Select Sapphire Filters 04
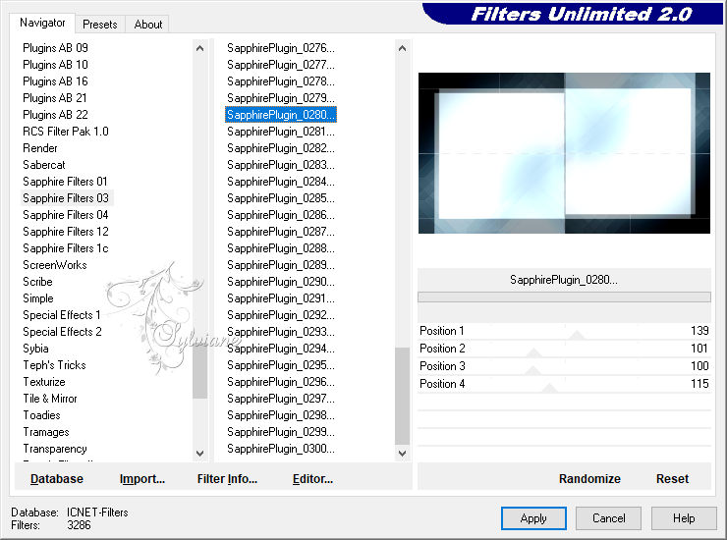 [x=66, y=215]
